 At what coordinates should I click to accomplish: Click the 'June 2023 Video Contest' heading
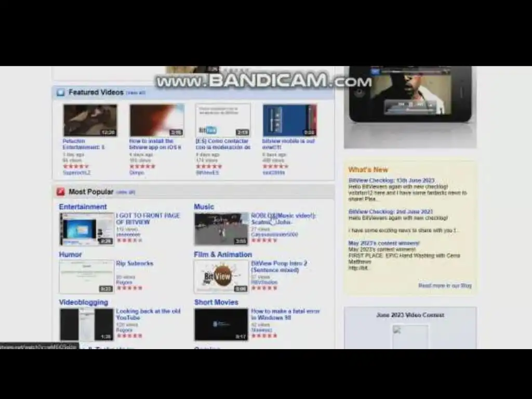410,315
